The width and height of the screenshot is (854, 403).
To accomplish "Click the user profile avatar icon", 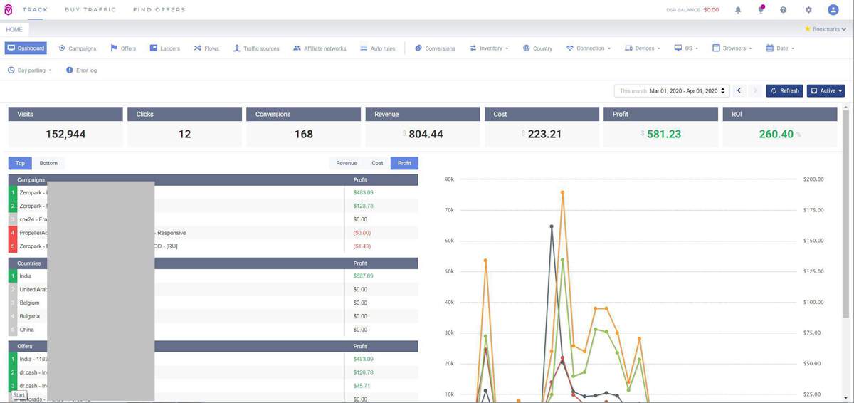I will point(833,10).
